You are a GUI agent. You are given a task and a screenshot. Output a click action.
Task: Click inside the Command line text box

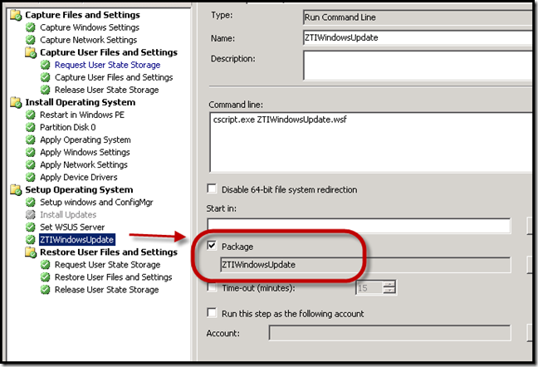coord(370,142)
